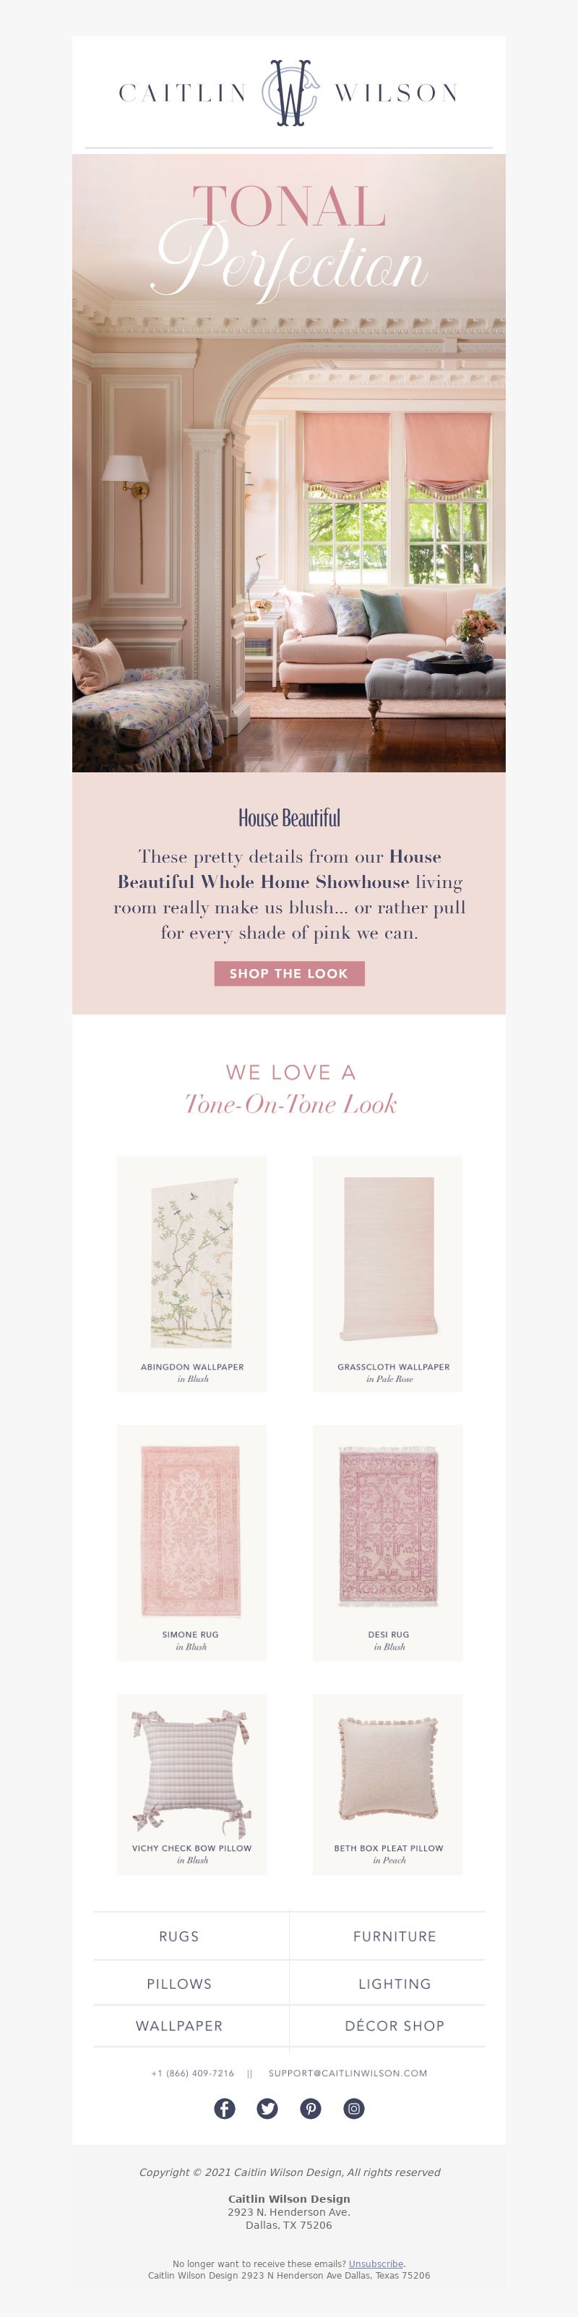Open the Twitter social icon

click(x=268, y=2108)
